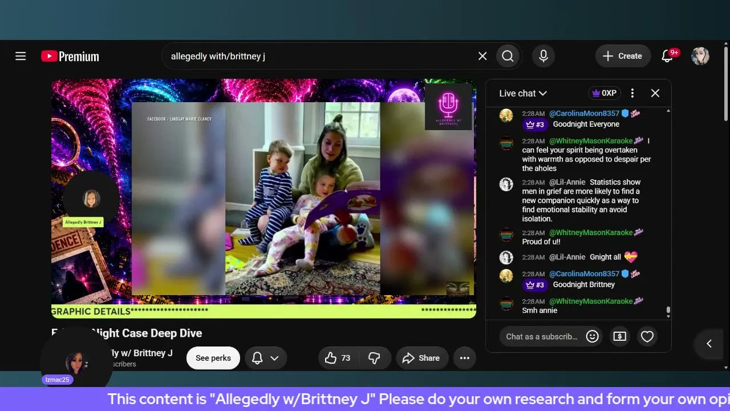This screenshot has height=411, width=730.
Task: Open emoji picker in chat
Action: pyautogui.click(x=593, y=336)
